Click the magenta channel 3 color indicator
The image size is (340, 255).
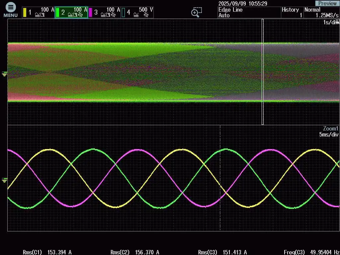[90, 13]
